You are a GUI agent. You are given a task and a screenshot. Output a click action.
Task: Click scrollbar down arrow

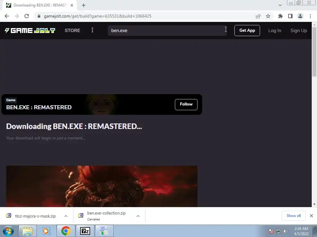point(314,204)
